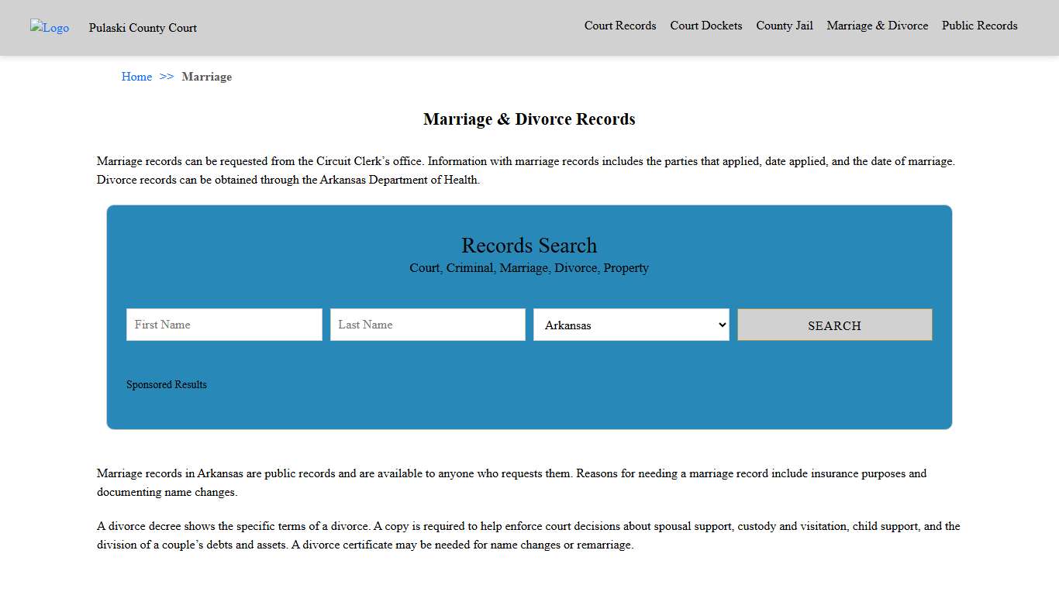Go to Home via the breadcrumb link
The image size is (1059, 595).
pyautogui.click(x=136, y=77)
